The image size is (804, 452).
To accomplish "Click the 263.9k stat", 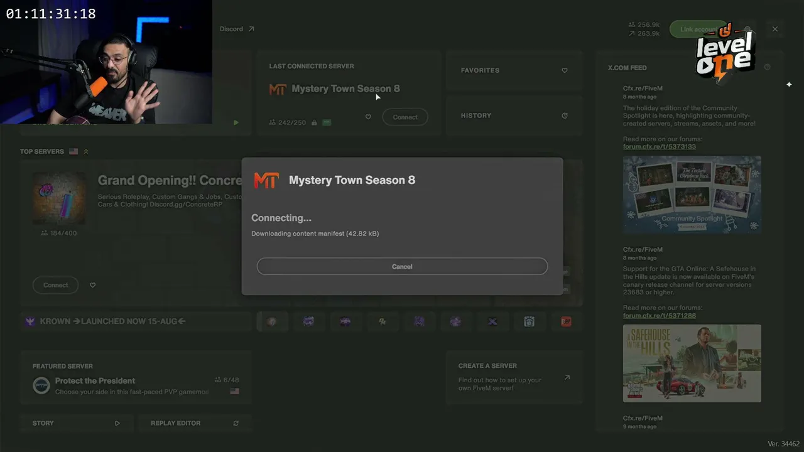I will [x=644, y=33].
